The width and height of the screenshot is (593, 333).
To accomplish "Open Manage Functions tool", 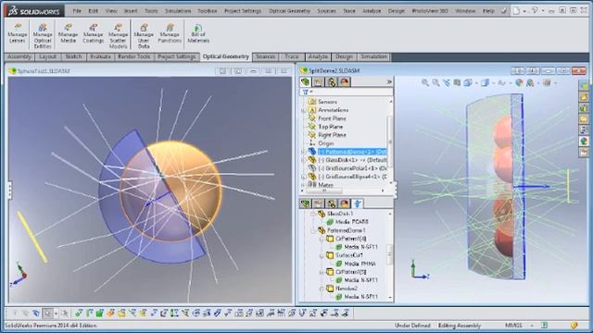I will (x=170, y=33).
